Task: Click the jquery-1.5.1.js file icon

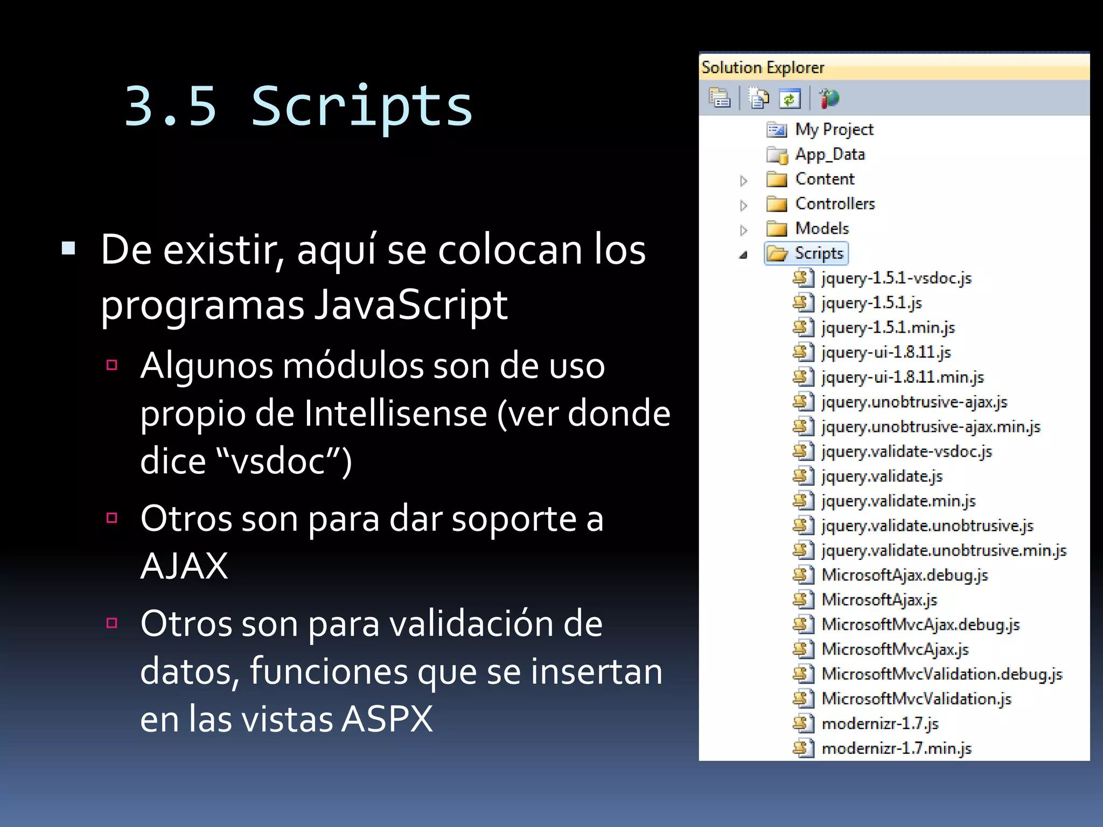Action: 803,303
